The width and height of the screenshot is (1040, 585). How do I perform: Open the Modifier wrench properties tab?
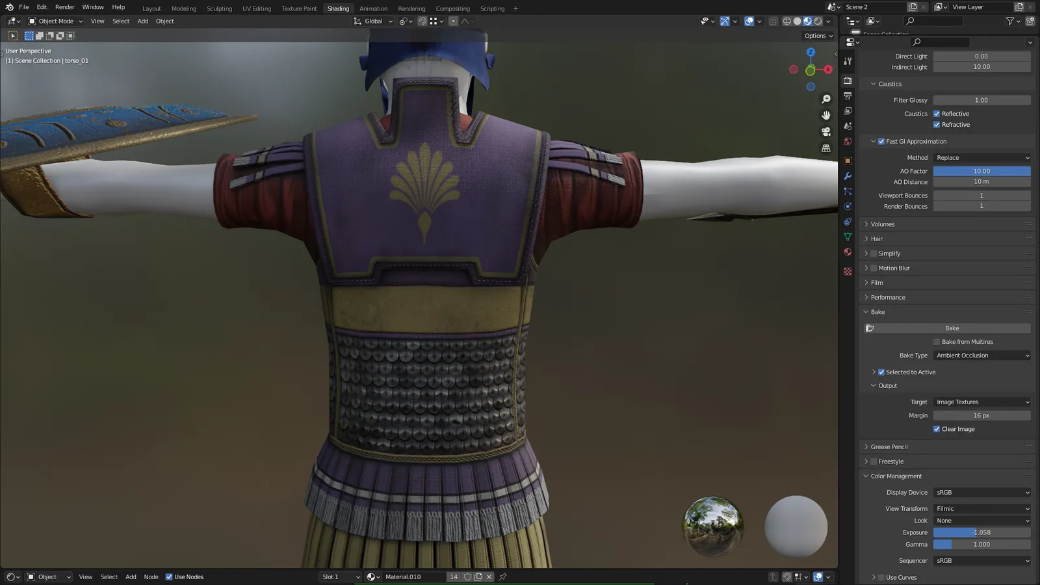click(x=848, y=176)
